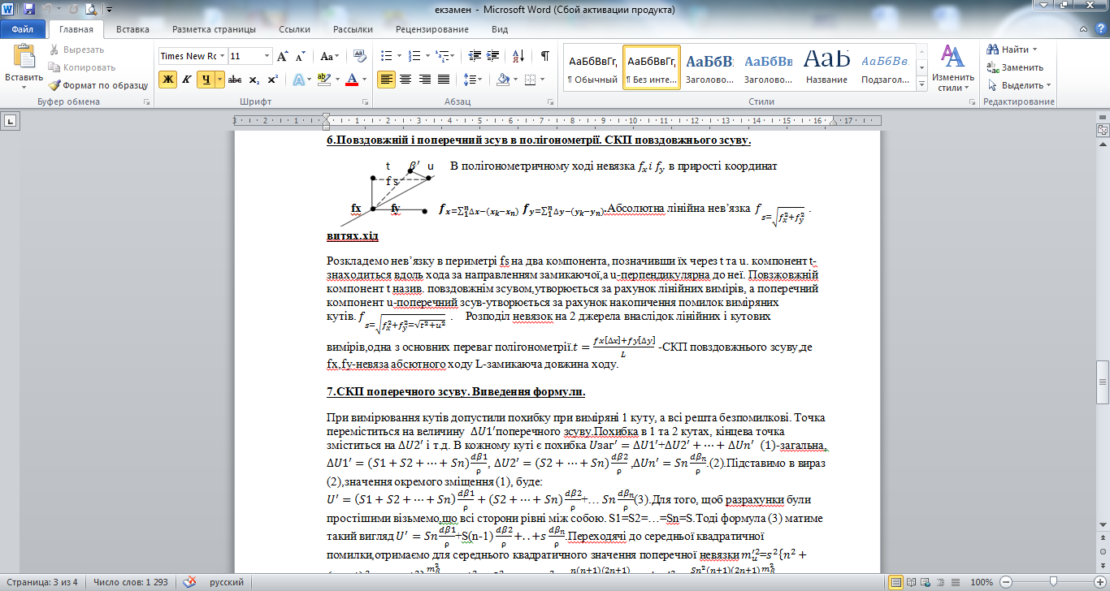Increase paragraph indent
The image size is (1110, 591).
(491, 56)
